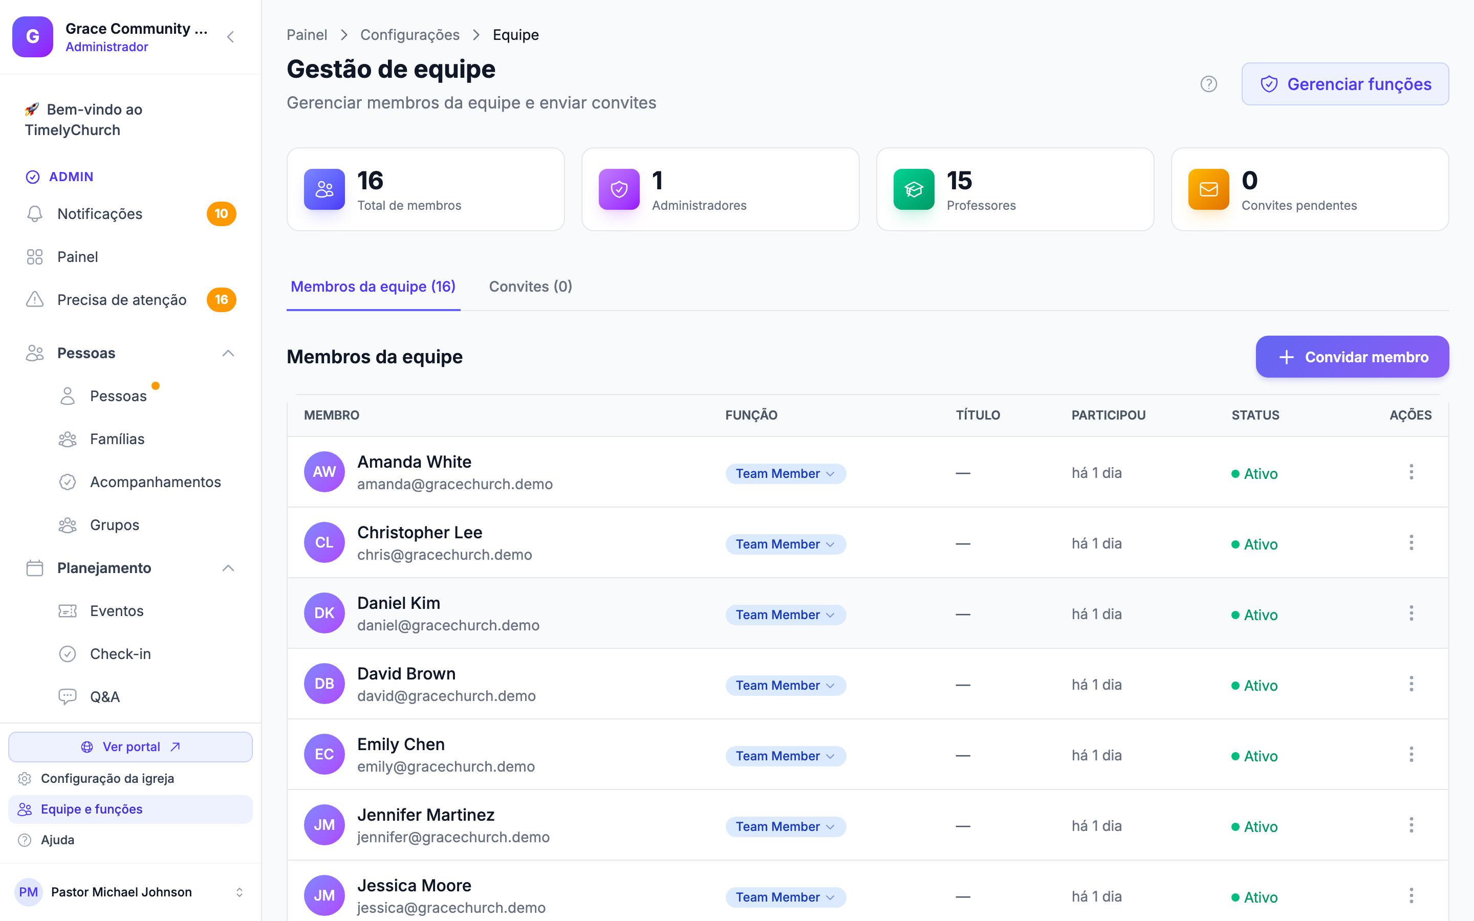Screen dimensions: 1474x921
Task: Open actions menu for Jessica Moore
Action: tap(1411, 896)
